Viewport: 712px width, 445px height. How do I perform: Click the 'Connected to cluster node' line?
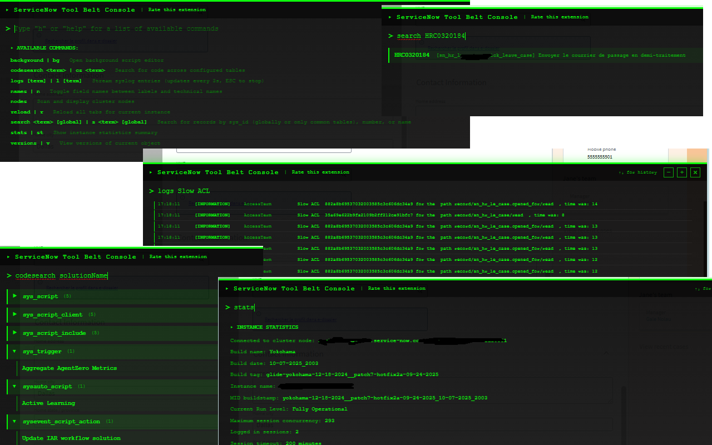[368, 340]
